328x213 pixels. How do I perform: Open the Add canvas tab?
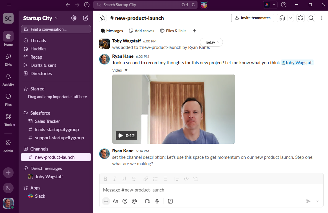pos(141,31)
